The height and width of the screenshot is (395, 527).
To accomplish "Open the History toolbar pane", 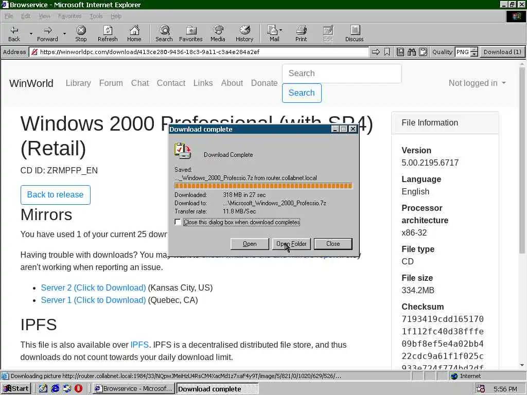I will pyautogui.click(x=244, y=33).
